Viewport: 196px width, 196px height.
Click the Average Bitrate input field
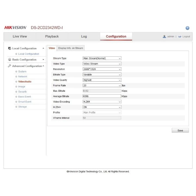[x=102, y=96]
